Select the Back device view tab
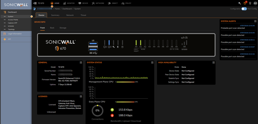Viewport: 258px width, 124px height. tap(52, 28)
